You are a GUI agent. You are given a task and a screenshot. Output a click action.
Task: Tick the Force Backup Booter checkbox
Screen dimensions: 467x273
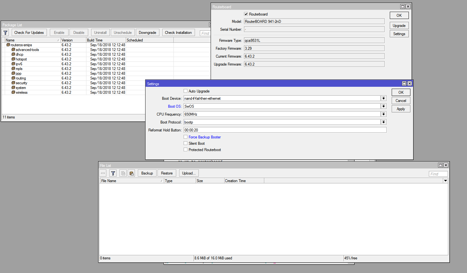(x=186, y=137)
